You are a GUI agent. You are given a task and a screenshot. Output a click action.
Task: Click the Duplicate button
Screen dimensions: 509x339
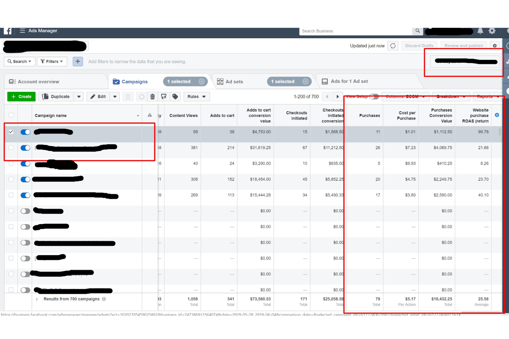[56, 96]
